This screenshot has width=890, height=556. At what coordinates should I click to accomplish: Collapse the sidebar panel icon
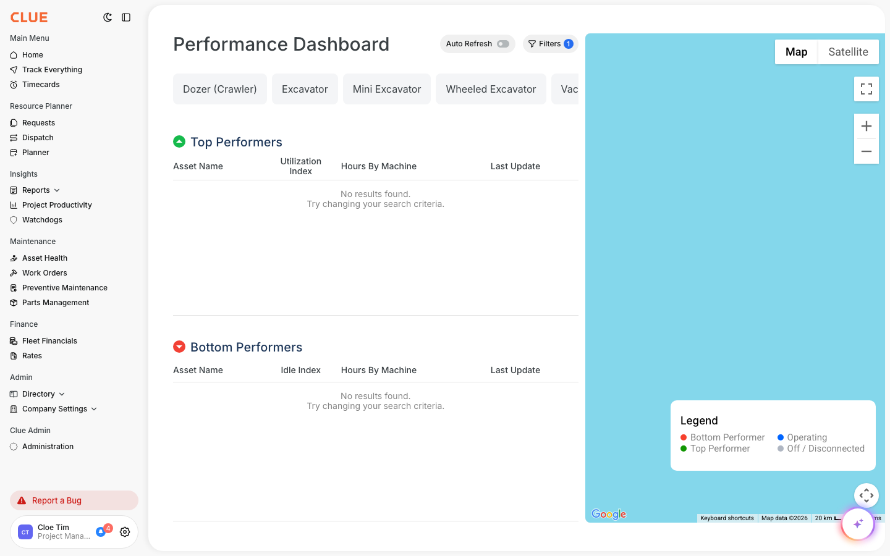tap(126, 17)
